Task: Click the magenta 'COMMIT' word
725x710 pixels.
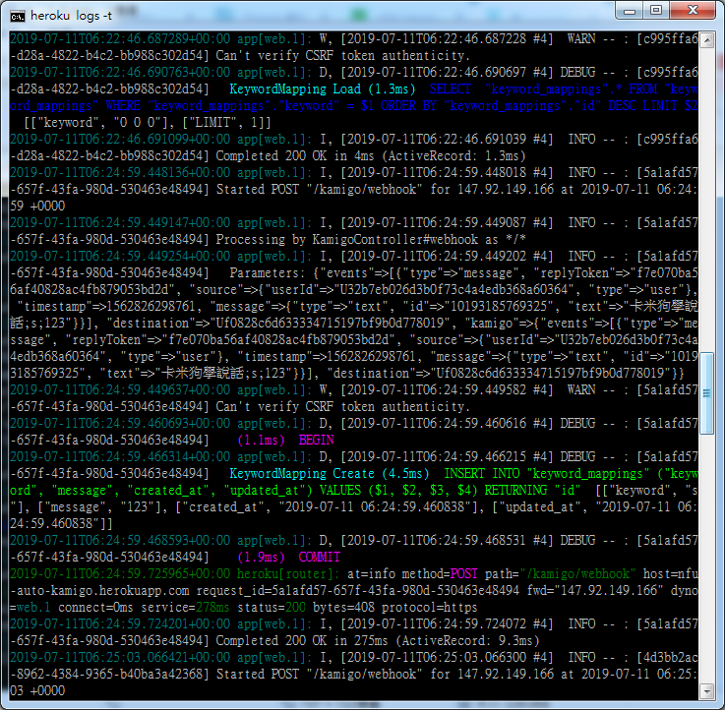Action: point(319,557)
